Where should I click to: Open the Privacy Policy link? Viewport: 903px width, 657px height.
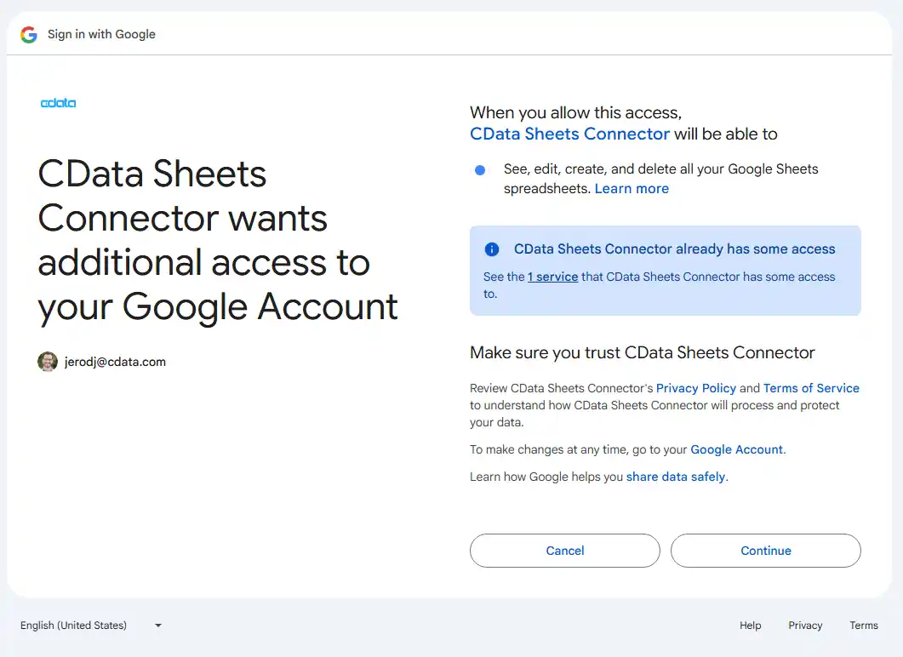[695, 388]
